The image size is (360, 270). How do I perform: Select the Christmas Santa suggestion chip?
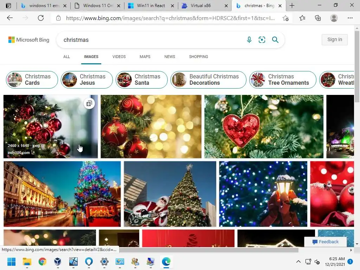point(142,80)
